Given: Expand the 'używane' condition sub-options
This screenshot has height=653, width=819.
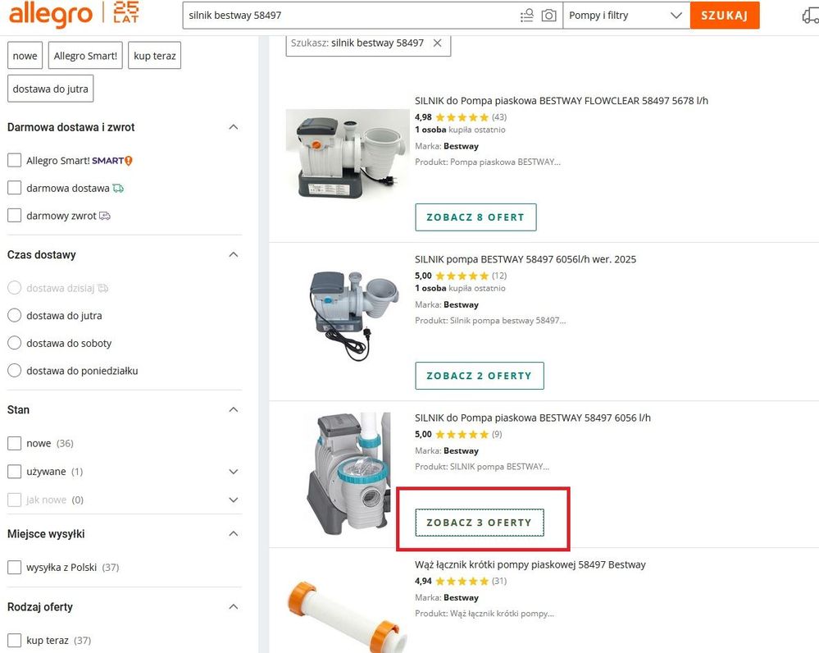Looking at the screenshot, I should click(x=234, y=472).
